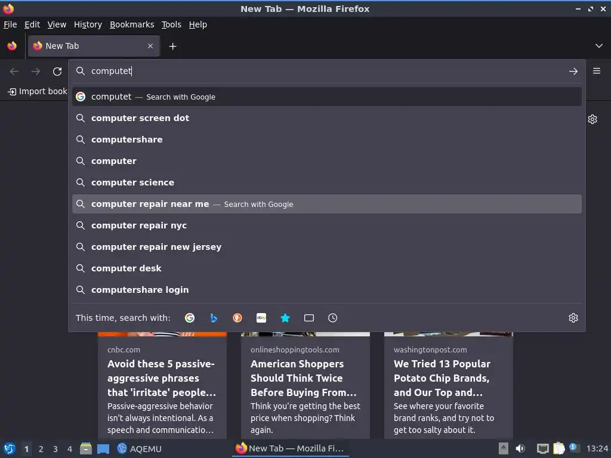Open the Firefox hamburger application menu
The height and width of the screenshot is (458, 611).
pyautogui.click(x=597, y=71)
